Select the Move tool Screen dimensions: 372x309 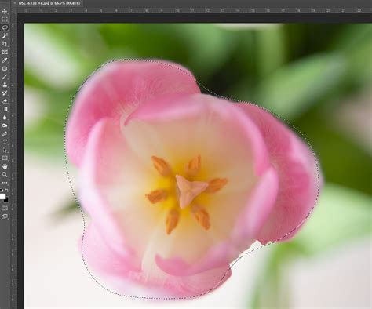5,12
